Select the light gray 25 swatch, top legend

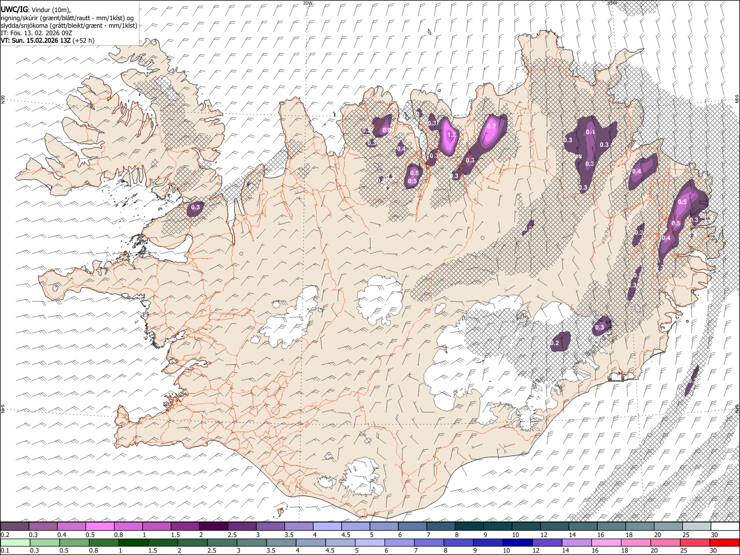click(x=695, y=527)
